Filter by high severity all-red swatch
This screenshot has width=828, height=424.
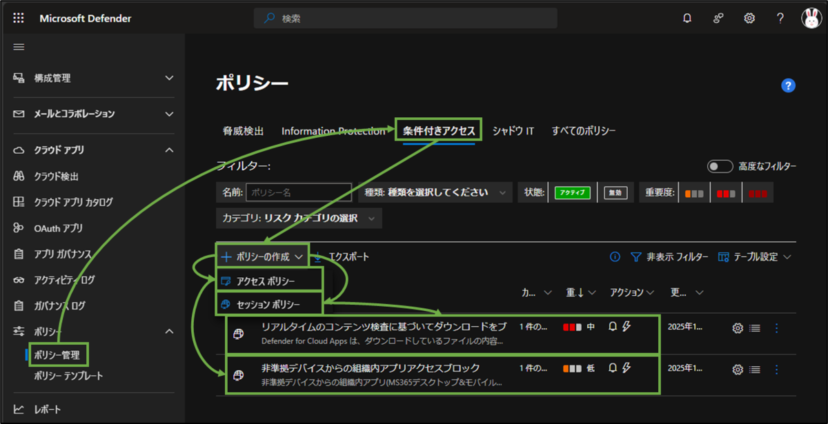click(x=758, y=194)
